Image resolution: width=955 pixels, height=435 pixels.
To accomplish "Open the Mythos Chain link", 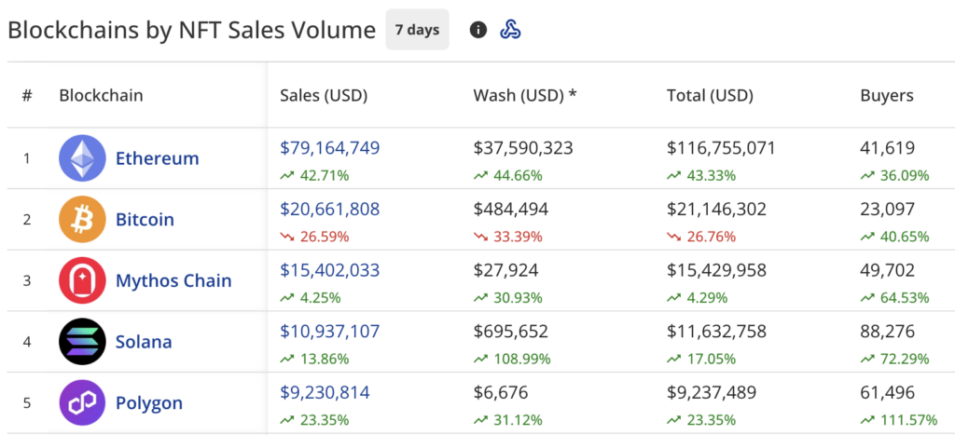I will click(x=173, y=281).
